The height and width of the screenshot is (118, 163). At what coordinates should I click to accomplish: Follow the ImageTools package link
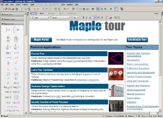[x=71, y=61]
